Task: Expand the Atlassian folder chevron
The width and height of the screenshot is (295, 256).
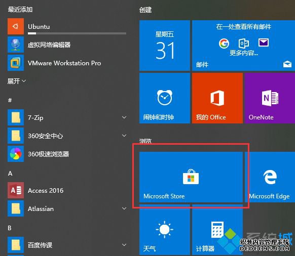Action: (x=124, y=208)
